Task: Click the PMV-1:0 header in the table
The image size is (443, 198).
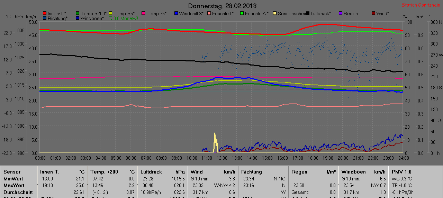Action: 401,172
